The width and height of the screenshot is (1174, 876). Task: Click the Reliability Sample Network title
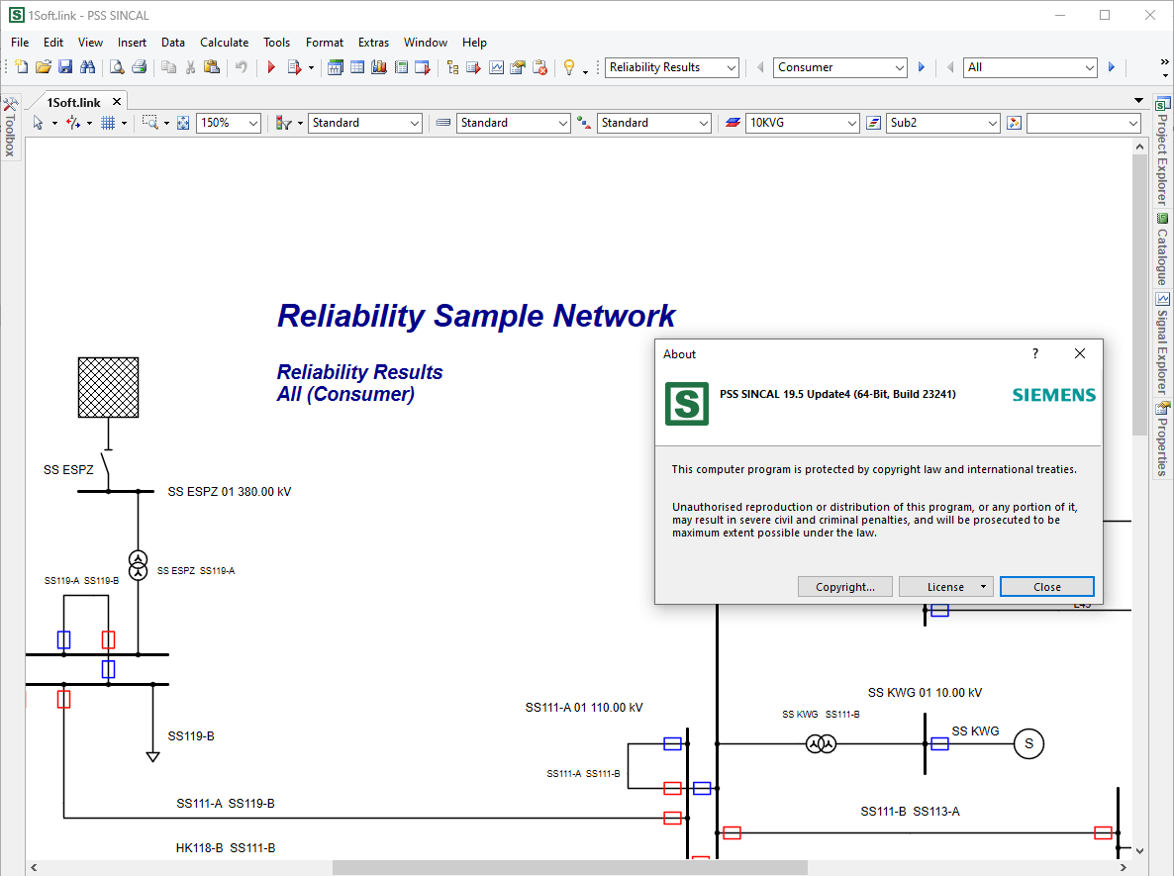click(476, 316)
